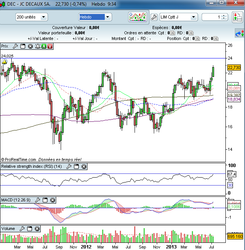Click the Espèces amount

[x=177, y=28]
